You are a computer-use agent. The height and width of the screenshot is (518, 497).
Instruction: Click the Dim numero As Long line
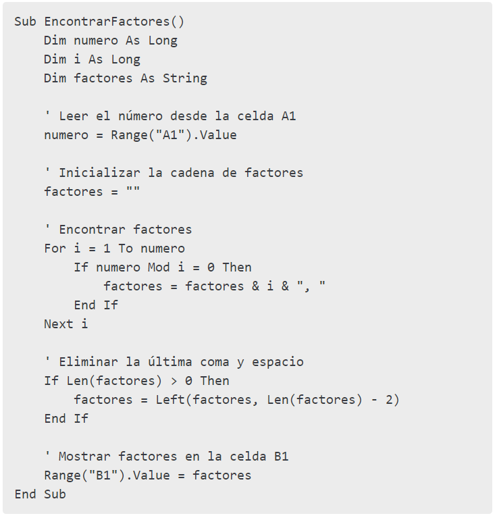pos(111,40)
